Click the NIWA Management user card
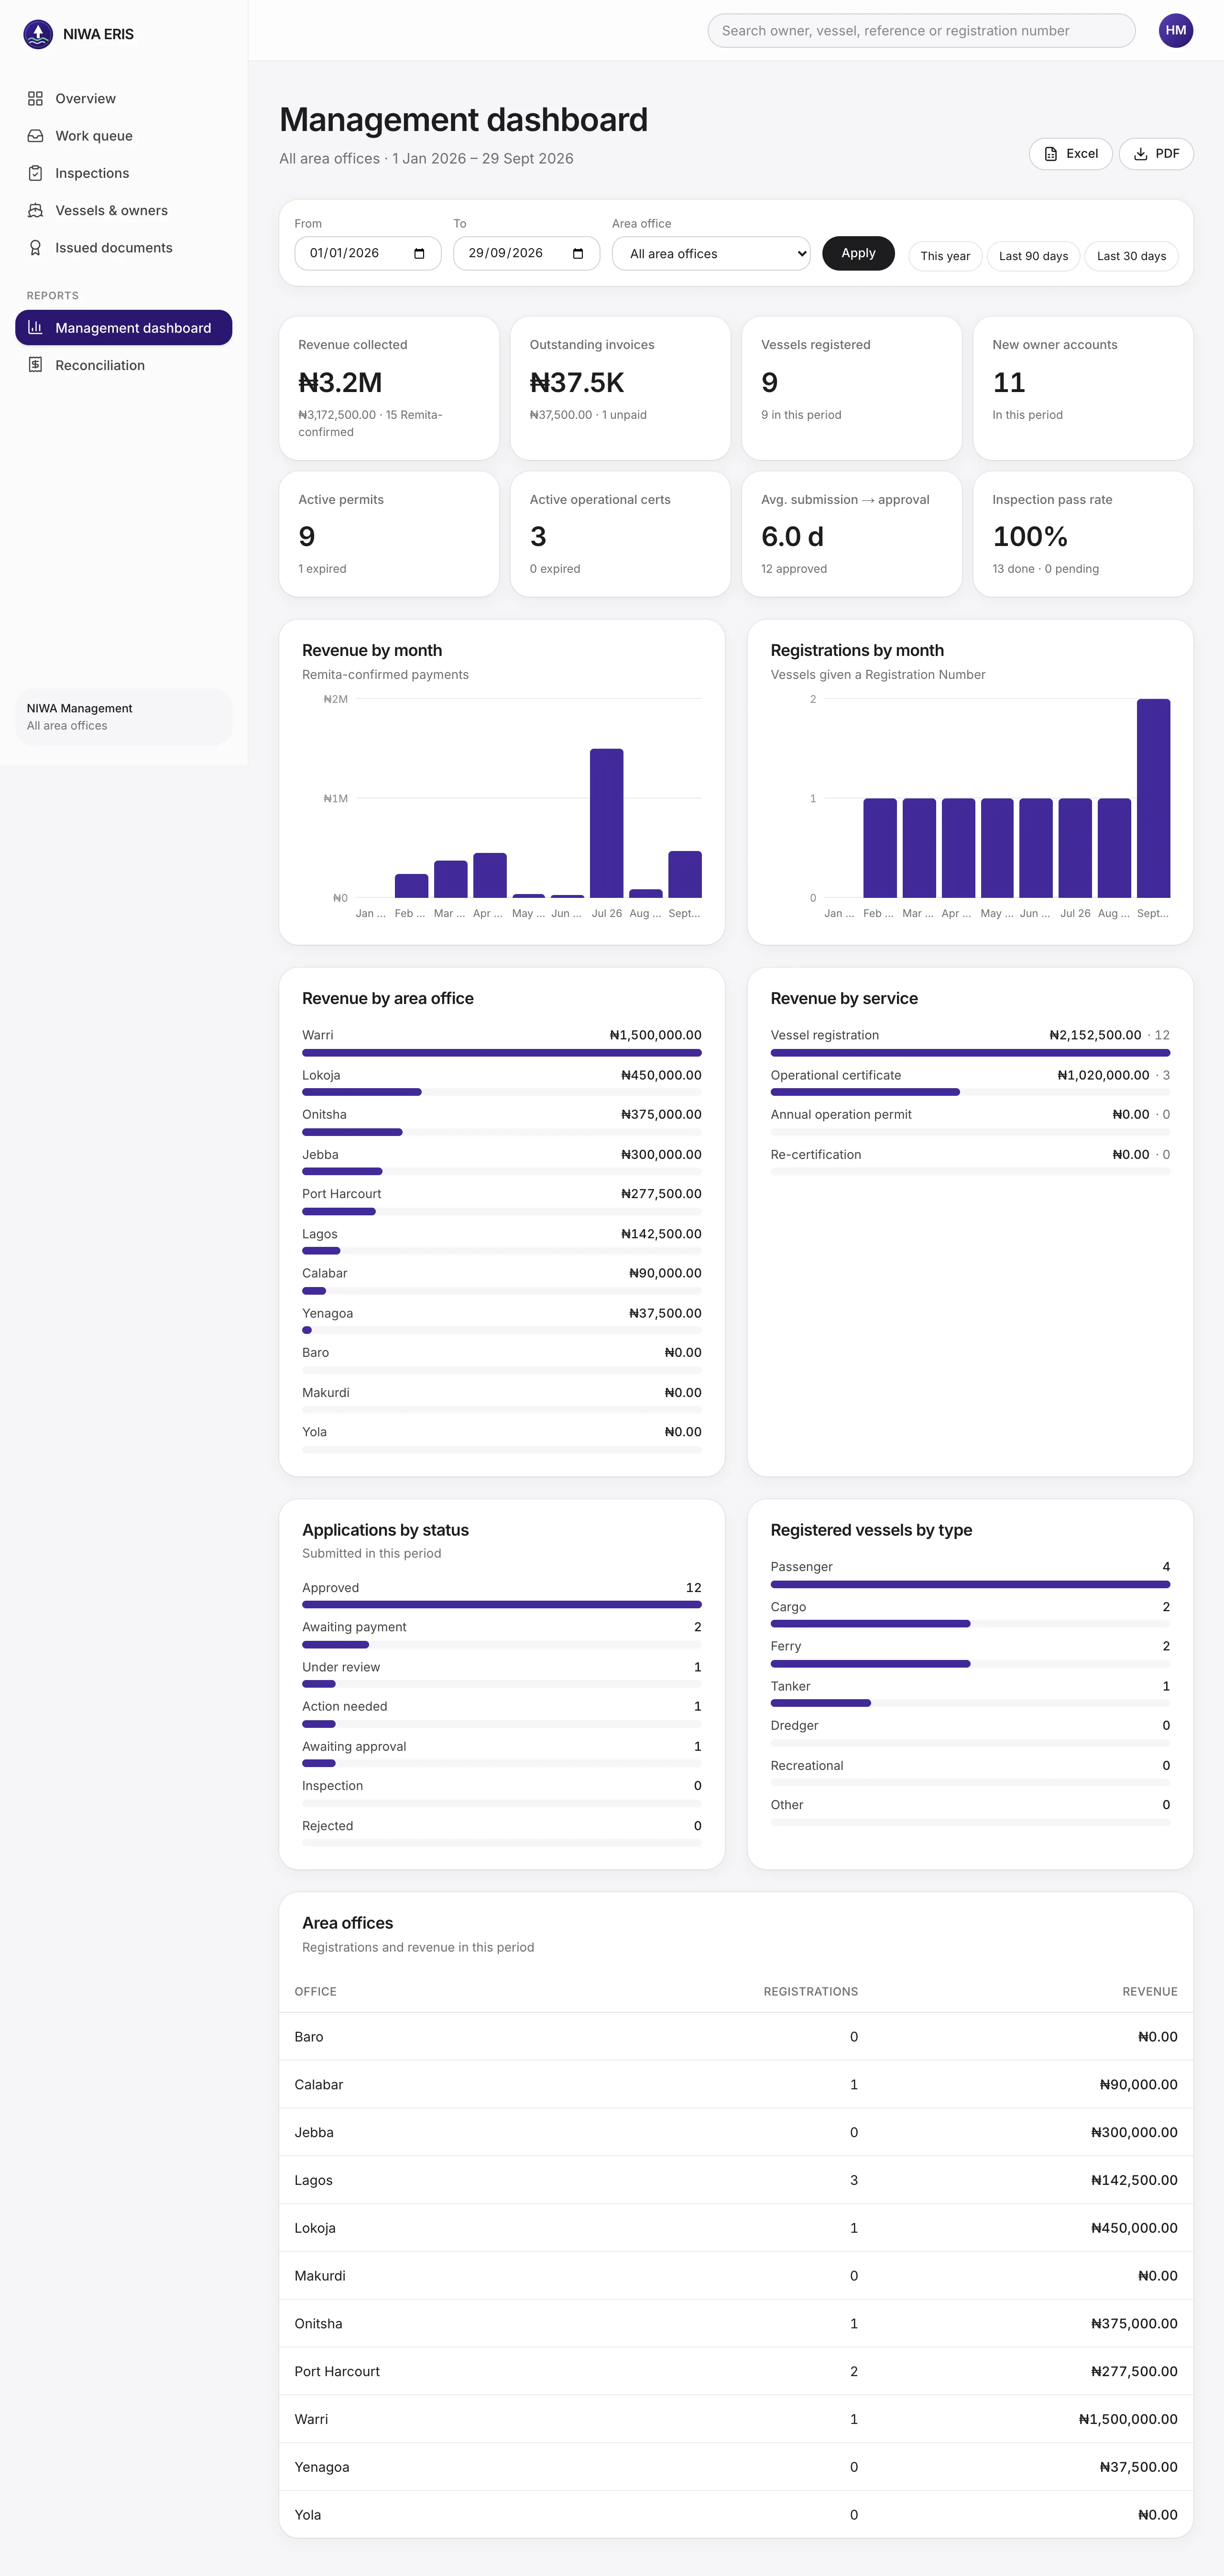Viewport: 1224px width, 2576px height. pos(123,717)
